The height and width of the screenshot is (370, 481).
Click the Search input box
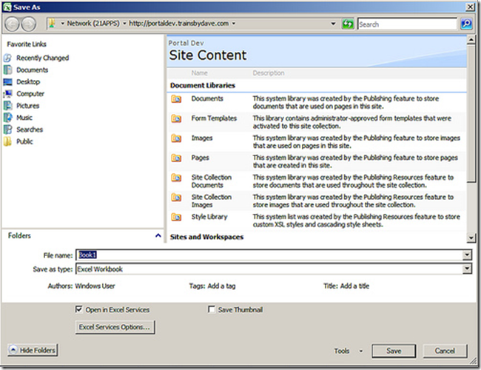pyautogui.click(x=408, y=24)
